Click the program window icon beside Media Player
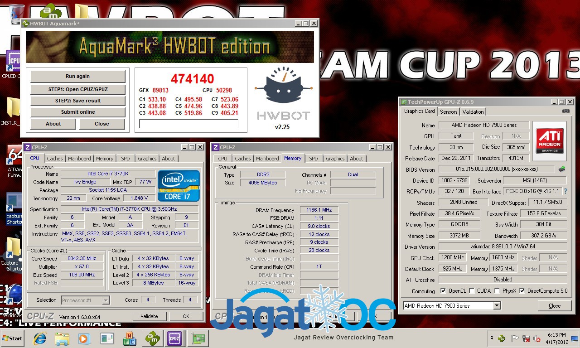Image resolution: width=580 pixels, height=348 pixels. click(x=107, y=338)
